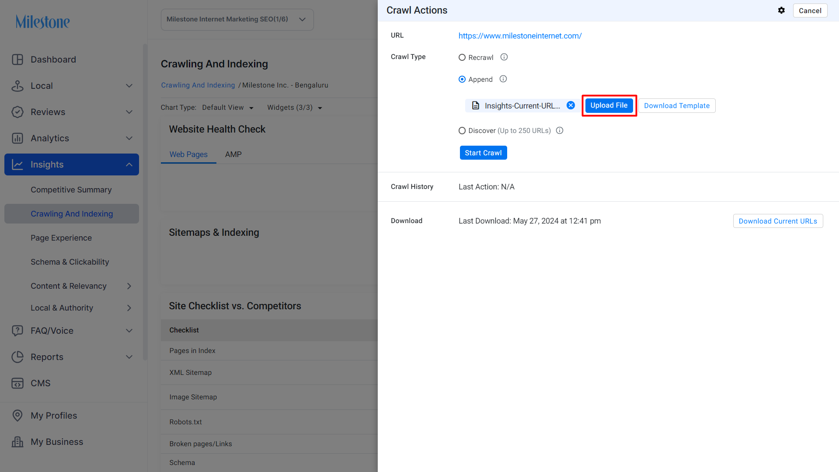Image resolution: width=839 pixels, height=472 pixels.
Task: Click the Pages in Index checklist row
Action: (x=269, y=351)
